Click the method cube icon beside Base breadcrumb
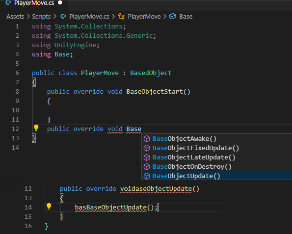This screenshot has width=292, height=234. coord(172,16)
